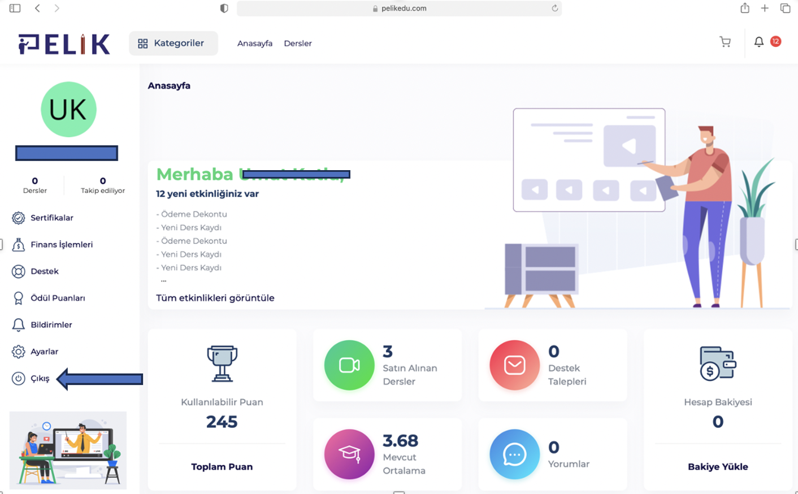
Task: Expand the Kategoriler menu
Action: pos(173,44)
